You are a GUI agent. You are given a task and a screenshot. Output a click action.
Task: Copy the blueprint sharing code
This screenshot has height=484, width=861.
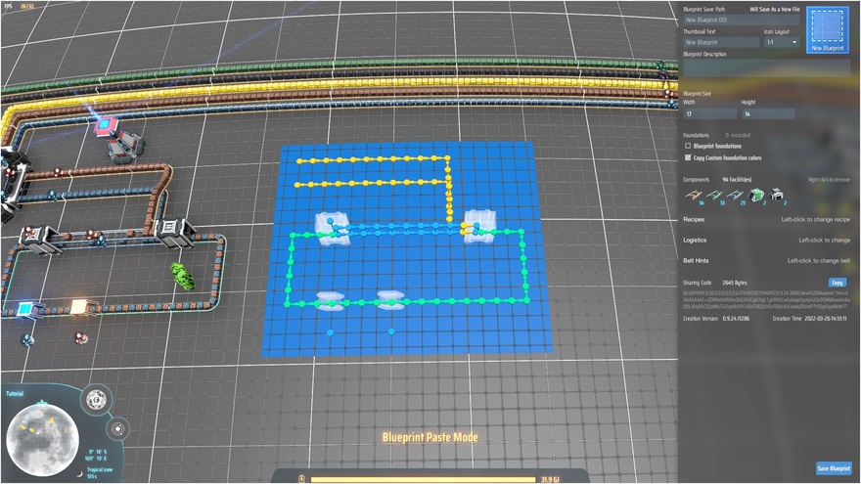(838, 282)
